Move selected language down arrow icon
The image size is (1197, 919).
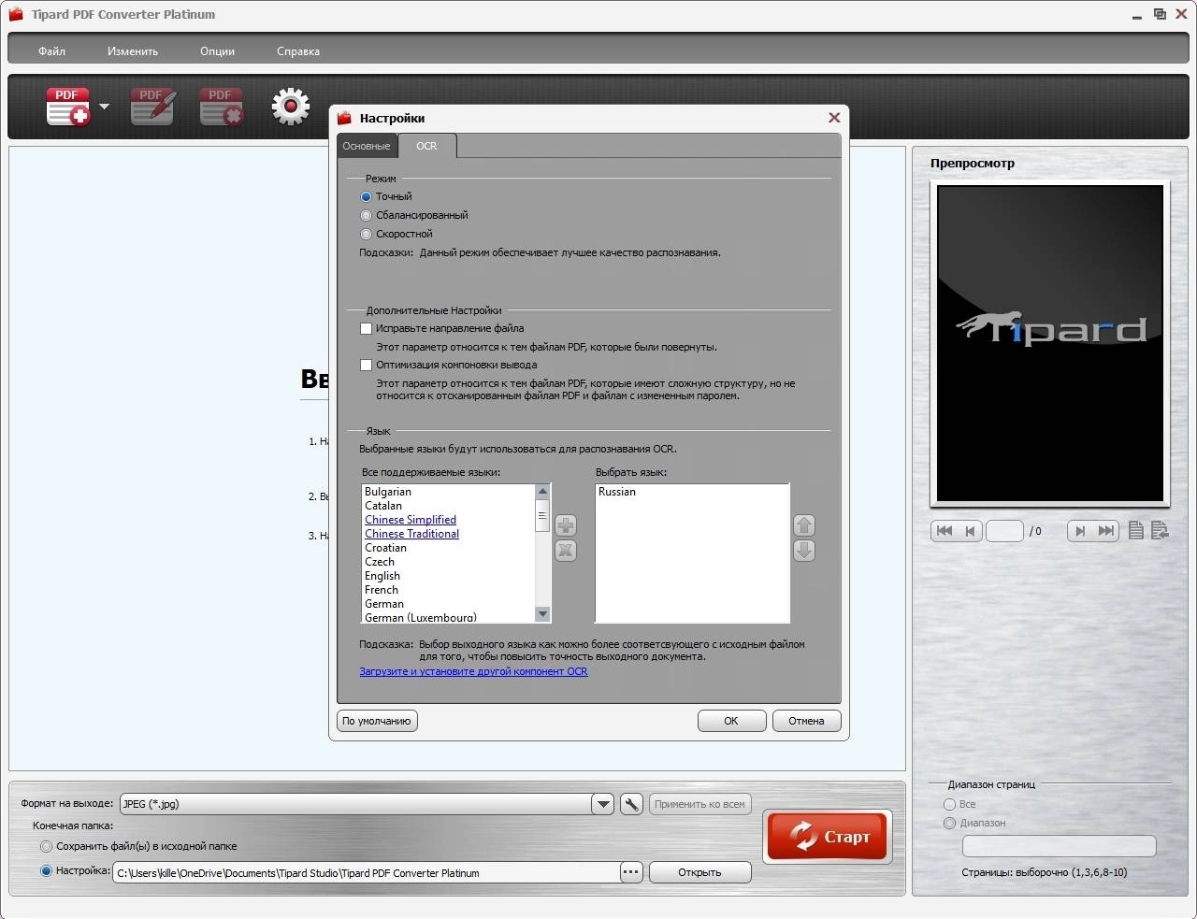point(804,551)
